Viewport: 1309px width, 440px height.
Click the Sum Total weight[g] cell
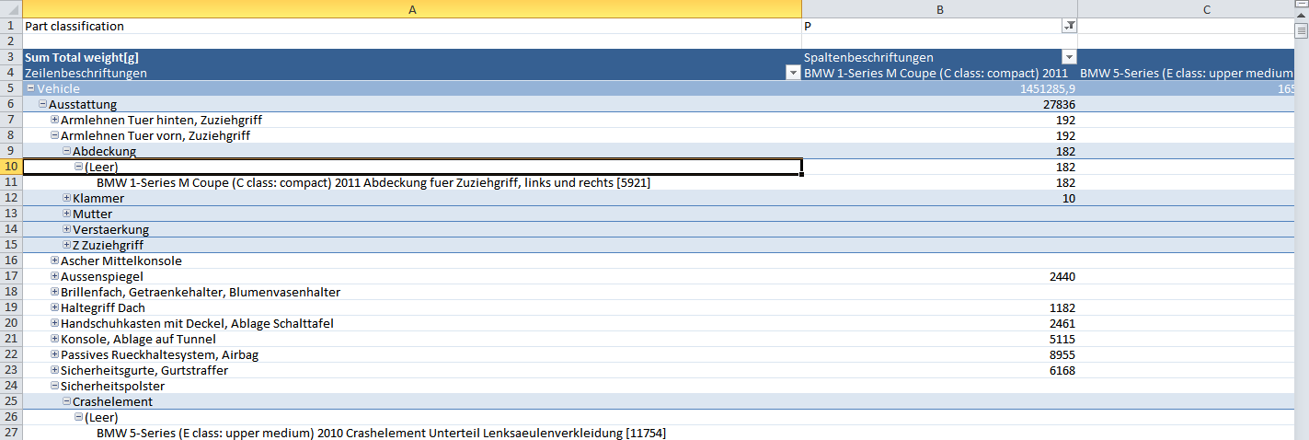coord(411,57)
